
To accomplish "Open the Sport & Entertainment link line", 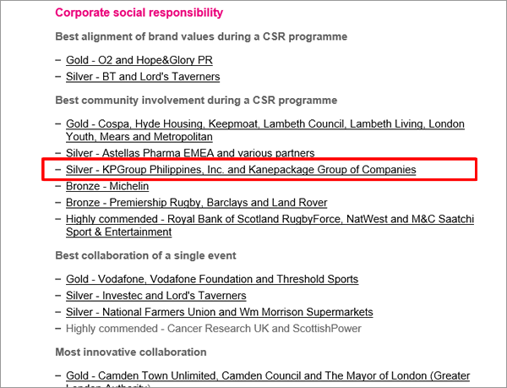I will tap(118, 232).
